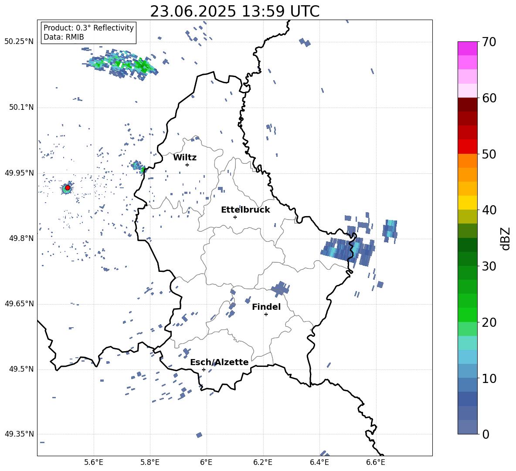Image resolution: width=516 pixels, height=471 pixels.
Task: Click the 5.8°E longitude label
Action: click(x=150, y=462)
